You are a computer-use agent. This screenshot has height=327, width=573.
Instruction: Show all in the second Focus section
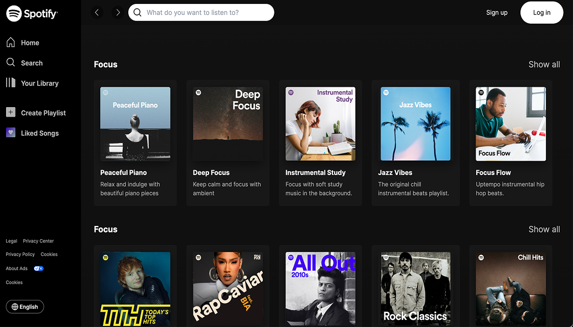pos(544,229)
